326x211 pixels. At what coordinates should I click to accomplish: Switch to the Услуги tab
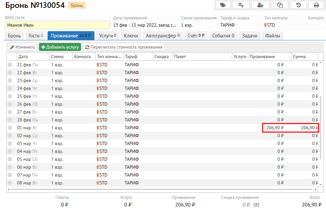(x=108, y=36)
